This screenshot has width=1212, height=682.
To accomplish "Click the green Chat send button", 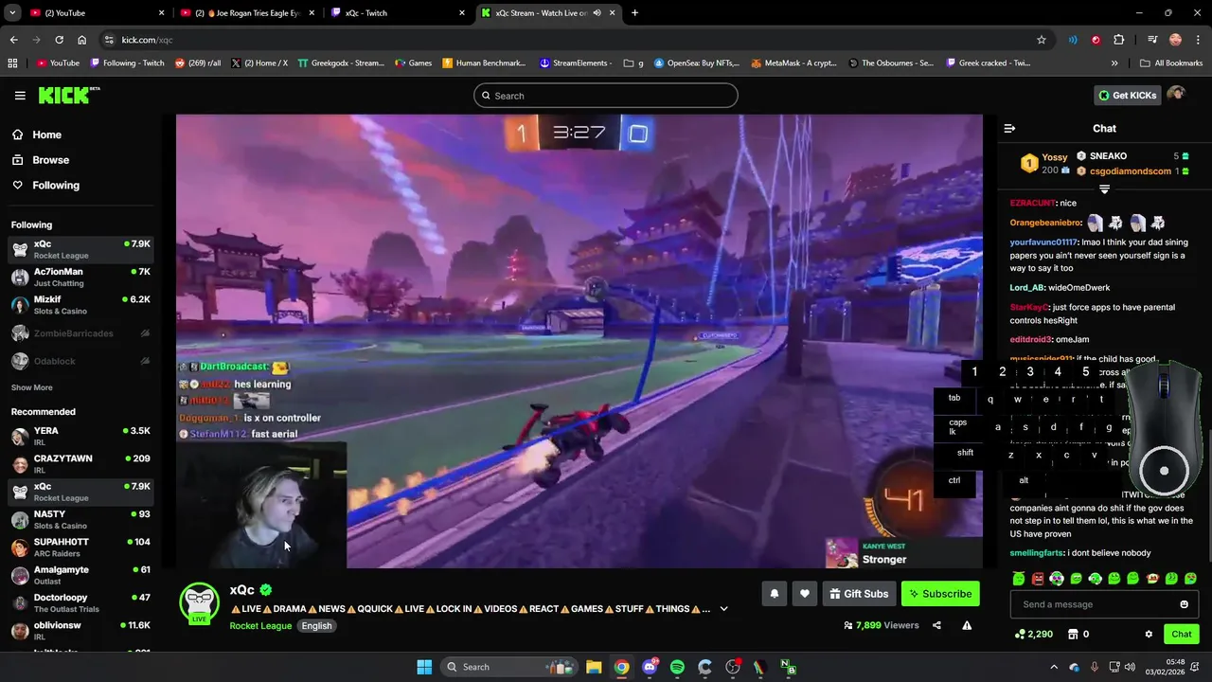I will [x=1182, y=634].
